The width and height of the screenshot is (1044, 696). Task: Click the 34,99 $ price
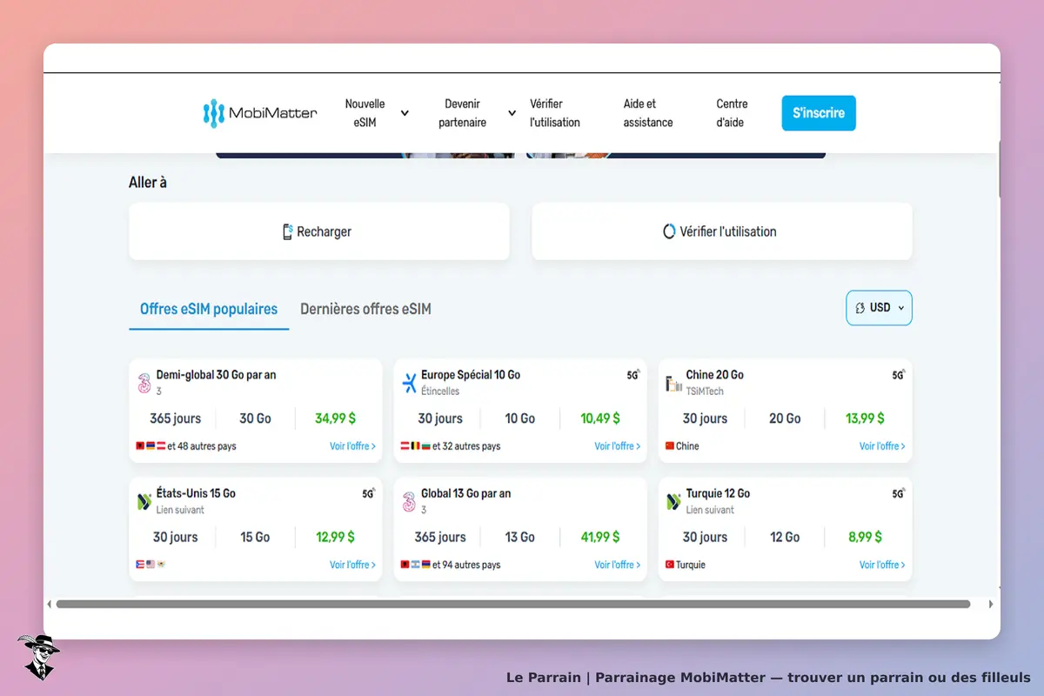(335, 418)
